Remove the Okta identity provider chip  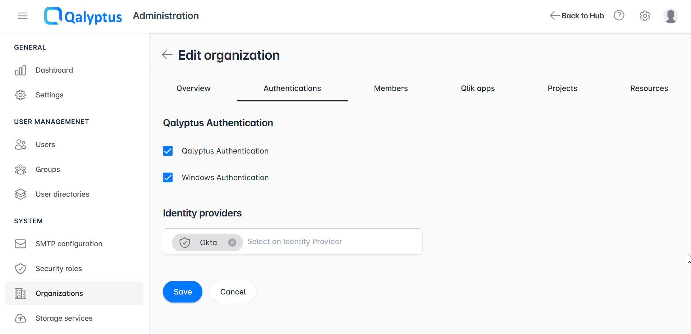232,242
